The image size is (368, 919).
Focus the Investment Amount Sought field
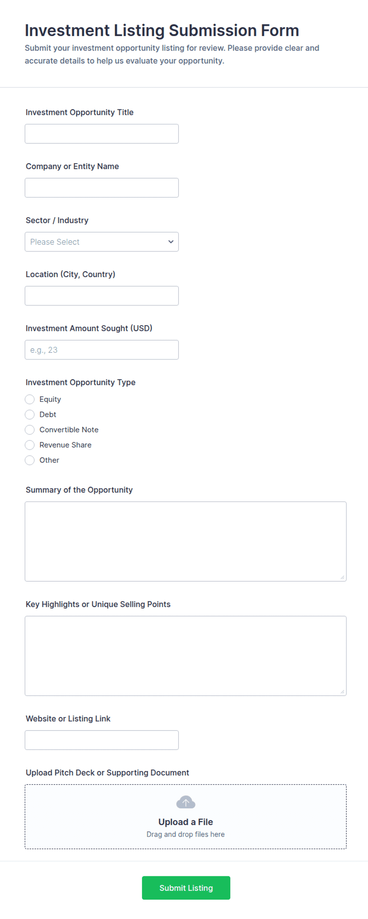pyautogui.click(x=102, y=350)
